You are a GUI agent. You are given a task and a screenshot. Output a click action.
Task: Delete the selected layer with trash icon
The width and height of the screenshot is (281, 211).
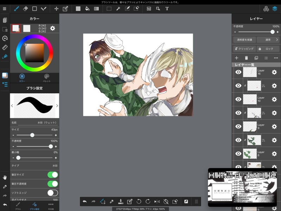[247, 58]
